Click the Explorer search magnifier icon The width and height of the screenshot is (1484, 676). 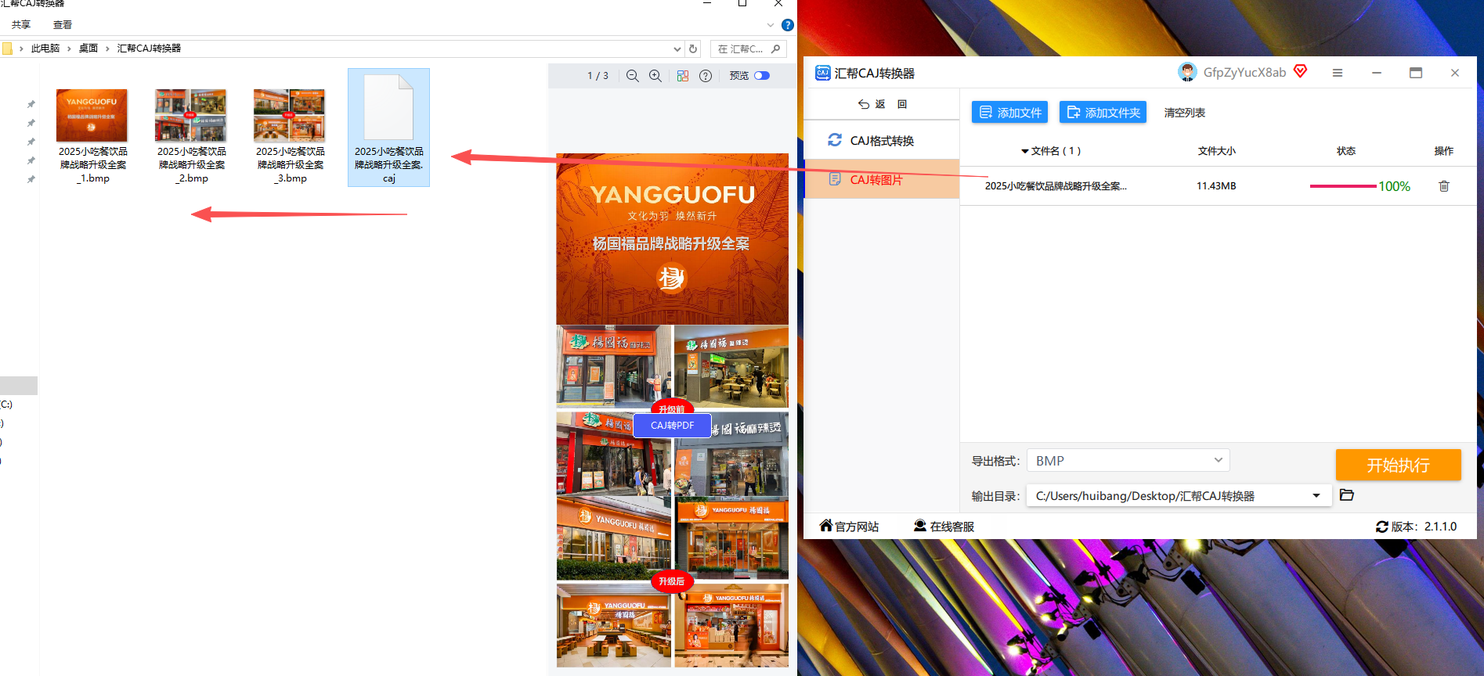pyautogui.click(x=776, y=49)
